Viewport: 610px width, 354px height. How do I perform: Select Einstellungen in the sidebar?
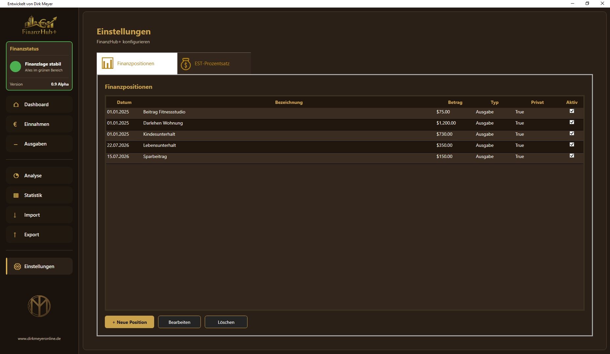click(x=39, y=266)
